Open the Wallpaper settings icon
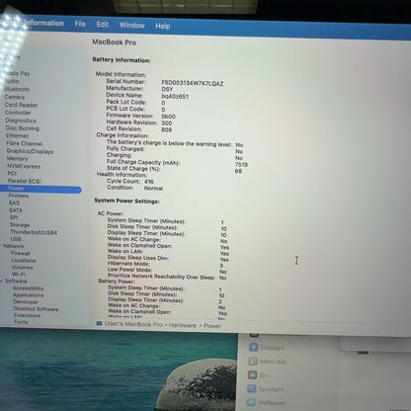 pyautogui.click(x=251, y=402)
